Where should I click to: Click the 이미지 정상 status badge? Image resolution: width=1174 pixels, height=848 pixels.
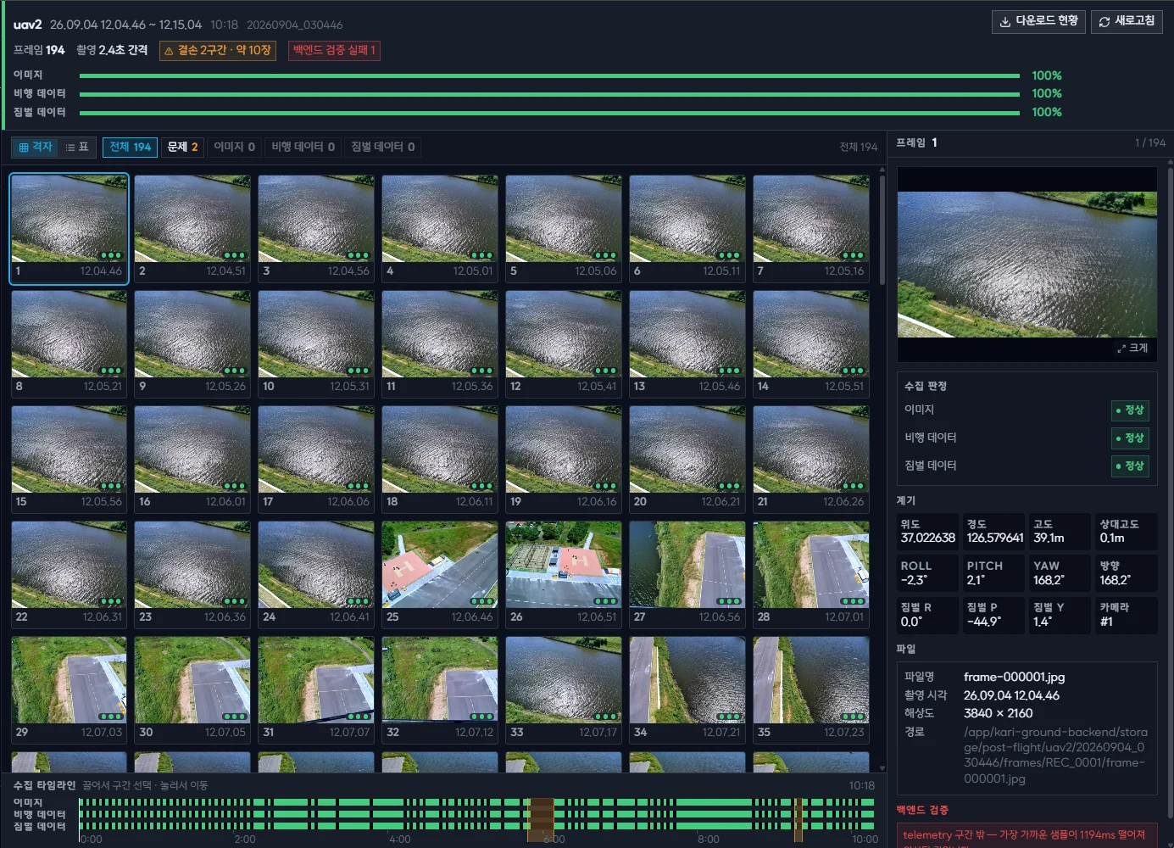coord(1130,410)
